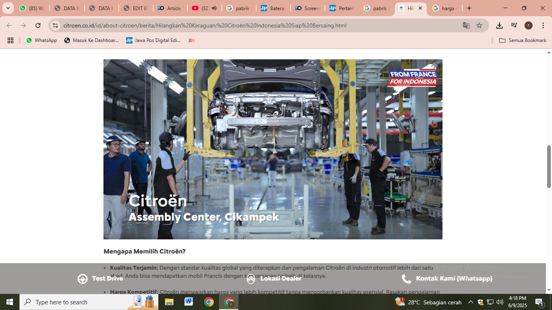The height and width of the screenshot is (310, 552).
Task: Bookmark this page with the star
Action: tap(479, 25)
